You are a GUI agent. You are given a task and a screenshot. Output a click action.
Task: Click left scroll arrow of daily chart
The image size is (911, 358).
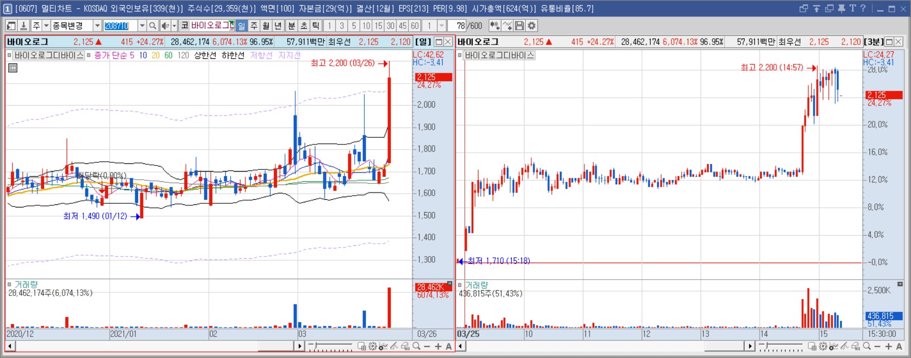click(x=10, y=347)
